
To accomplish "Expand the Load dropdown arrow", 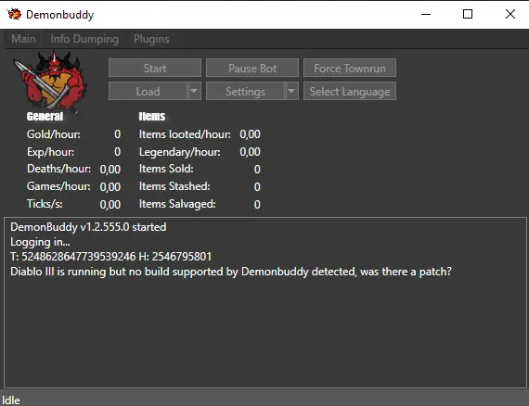I will pyautogui.click(x=194, y=91).
